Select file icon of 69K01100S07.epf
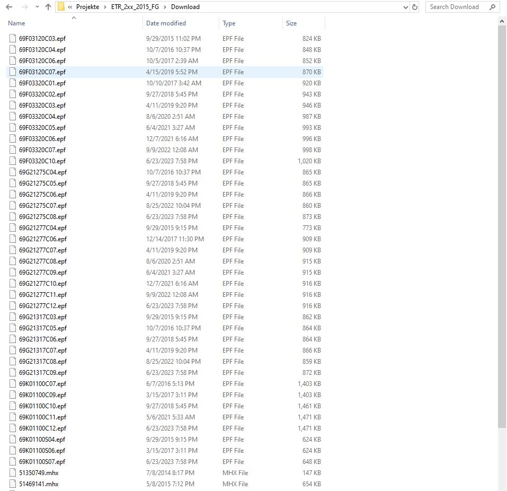 point(13,461)
